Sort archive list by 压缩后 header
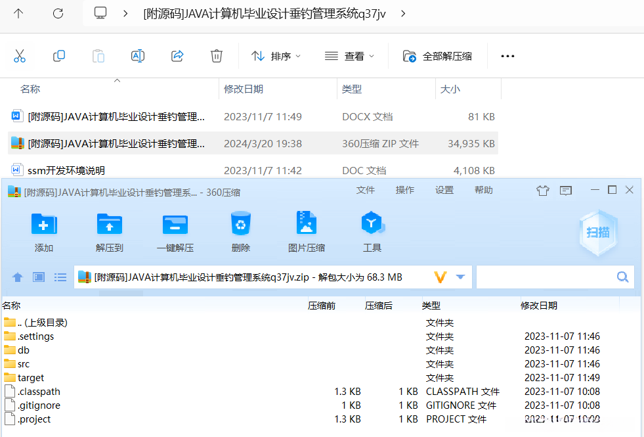 point(379,306)
